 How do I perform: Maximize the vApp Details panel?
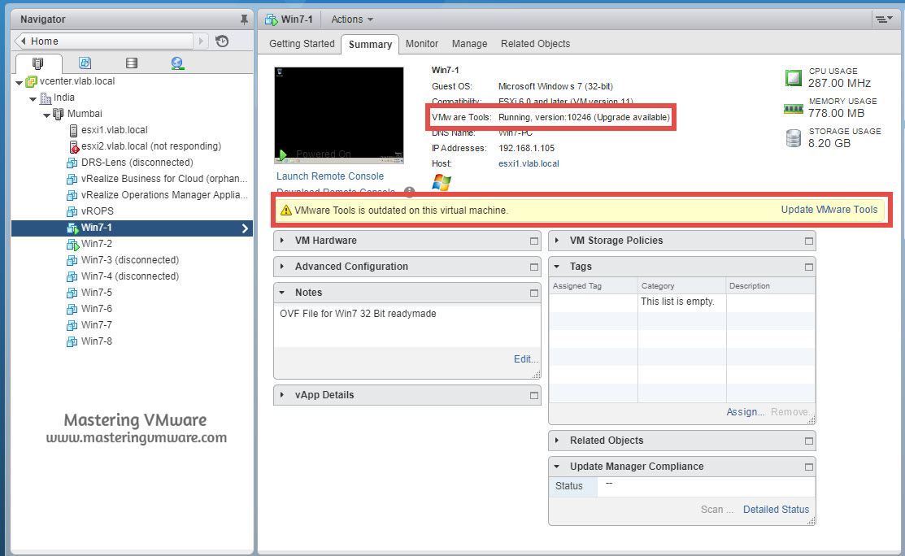(534, 396)
